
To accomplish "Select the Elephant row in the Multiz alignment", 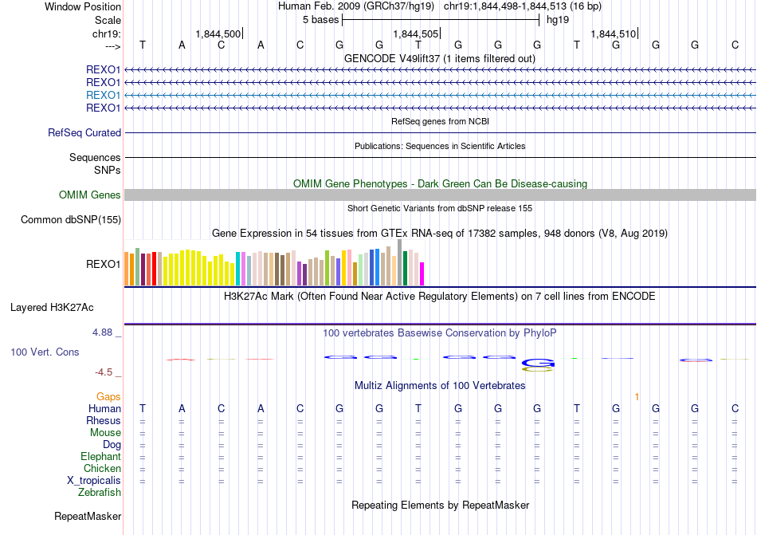I will tap(100, 457).
